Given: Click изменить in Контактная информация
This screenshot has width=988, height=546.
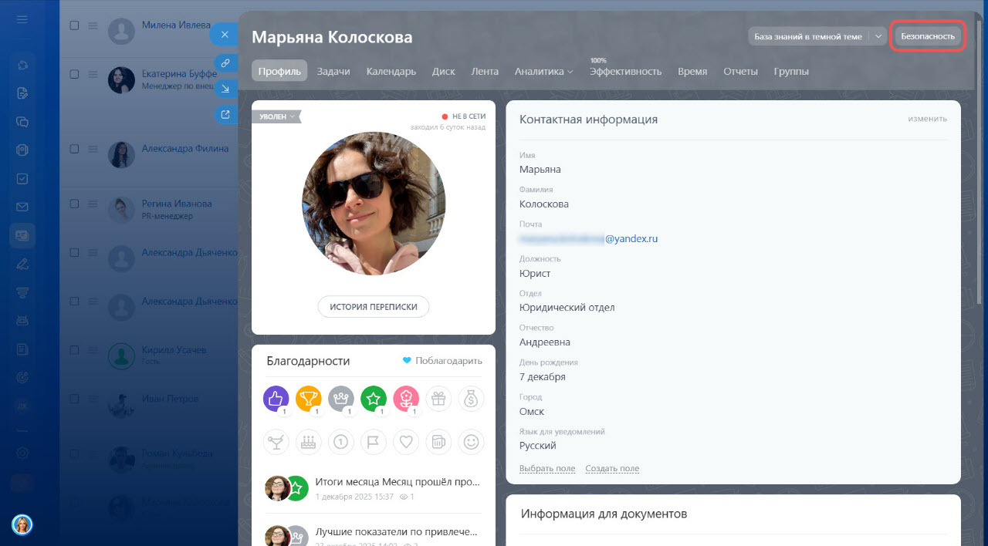Looking at the screenshot, I should pyautogui.click(x=927, y=119).
